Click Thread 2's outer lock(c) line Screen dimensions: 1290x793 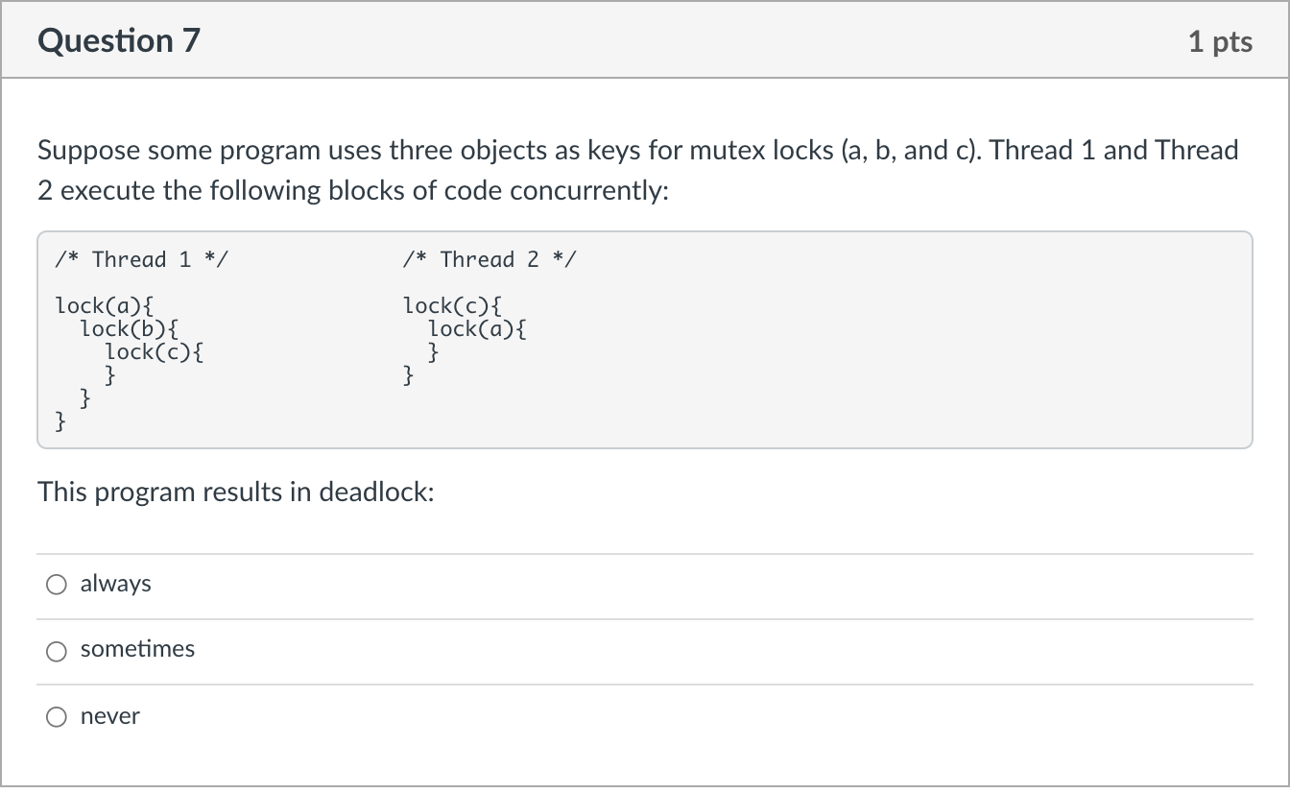point(453,306)
